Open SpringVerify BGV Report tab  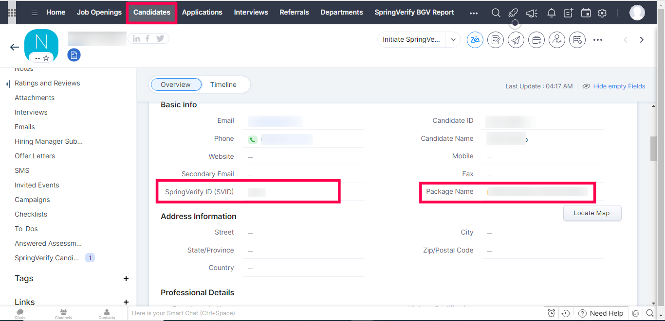point(414,12)
